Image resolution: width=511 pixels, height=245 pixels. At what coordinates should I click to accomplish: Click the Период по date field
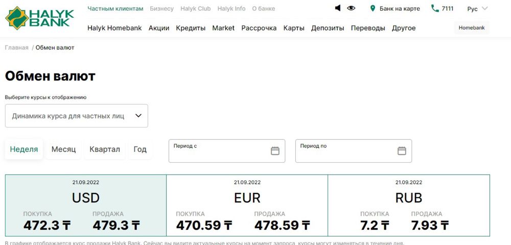tap(354, 151)
